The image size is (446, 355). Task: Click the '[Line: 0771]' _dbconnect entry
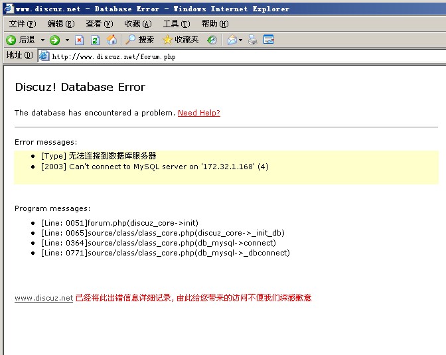[x=165, y=253]
